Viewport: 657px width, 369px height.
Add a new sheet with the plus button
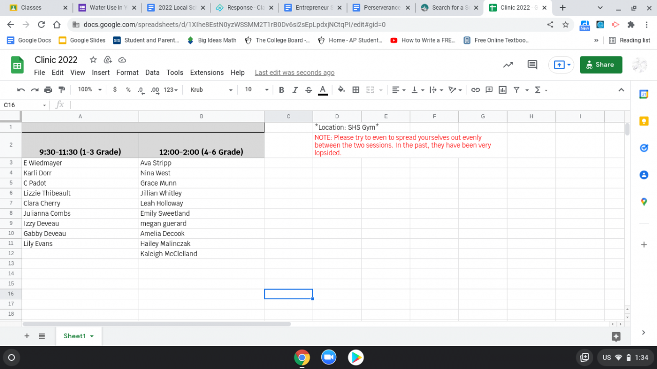point(27,336)
